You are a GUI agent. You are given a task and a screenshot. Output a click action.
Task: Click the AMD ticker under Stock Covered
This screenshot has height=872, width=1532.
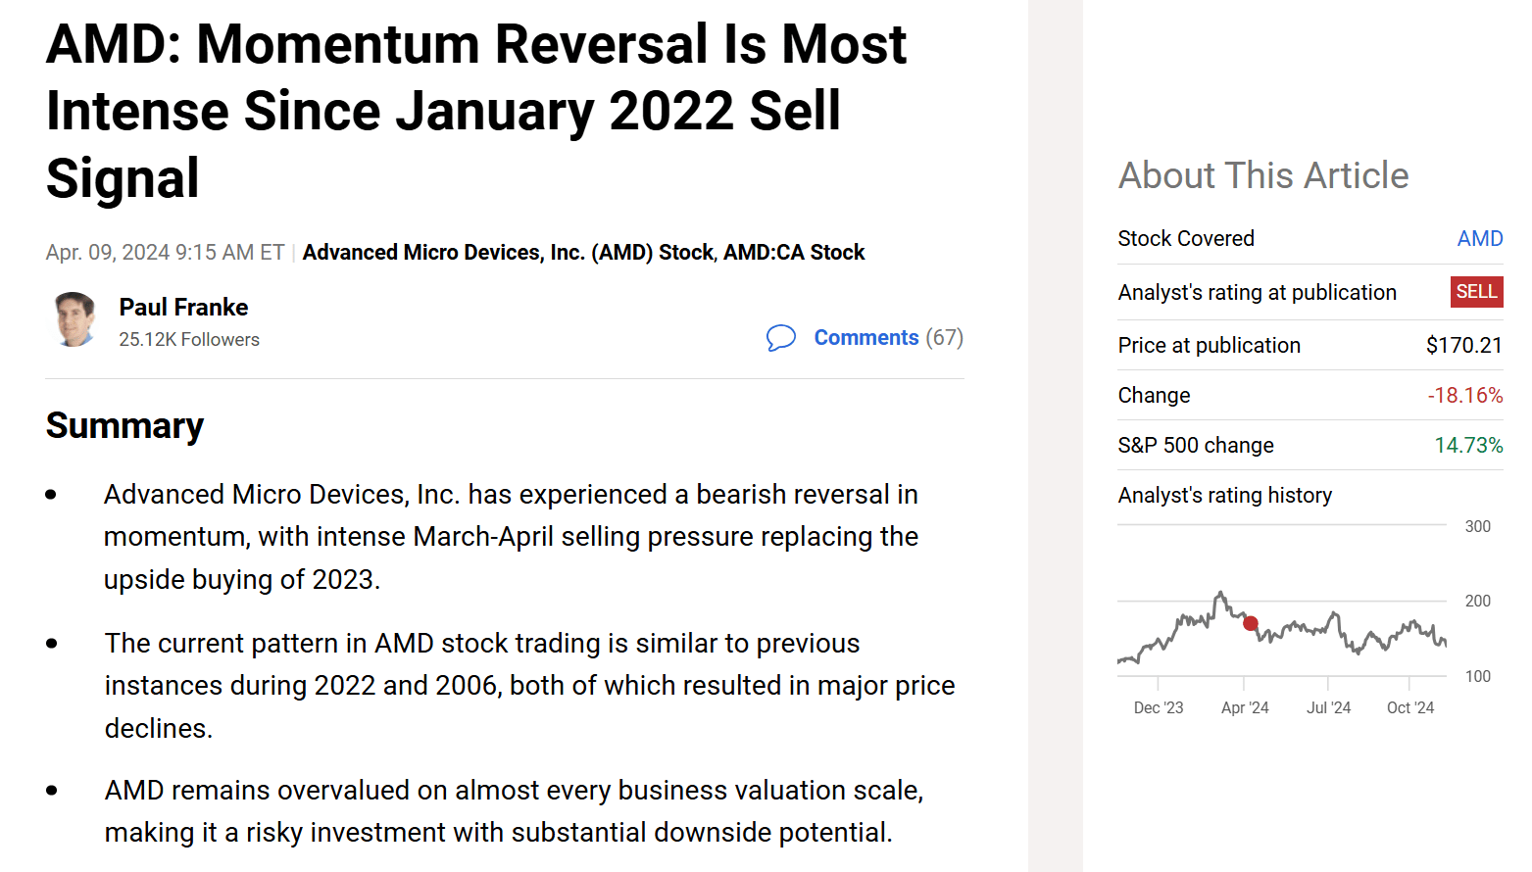1479,239
